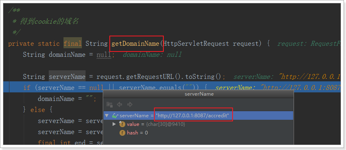Select the hash = 0 row
This screenshot has width=346, height=150.
[x=199, y=132]
